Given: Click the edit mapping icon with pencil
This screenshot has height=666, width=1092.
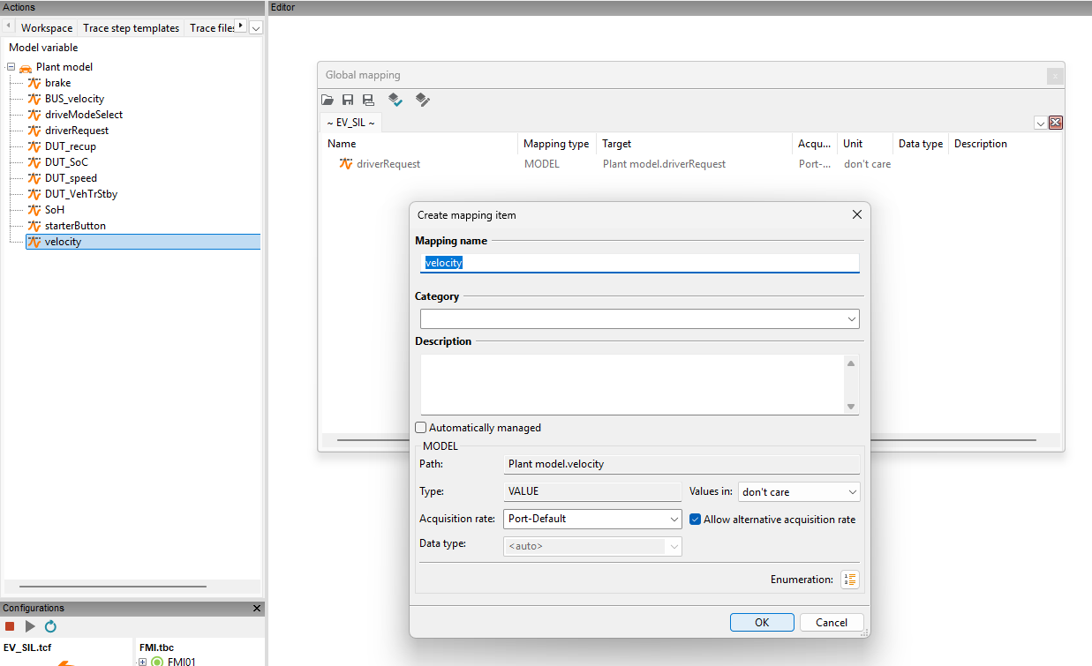Looking at the screenshot, I should pyautogui.click(x=423, y=101).
